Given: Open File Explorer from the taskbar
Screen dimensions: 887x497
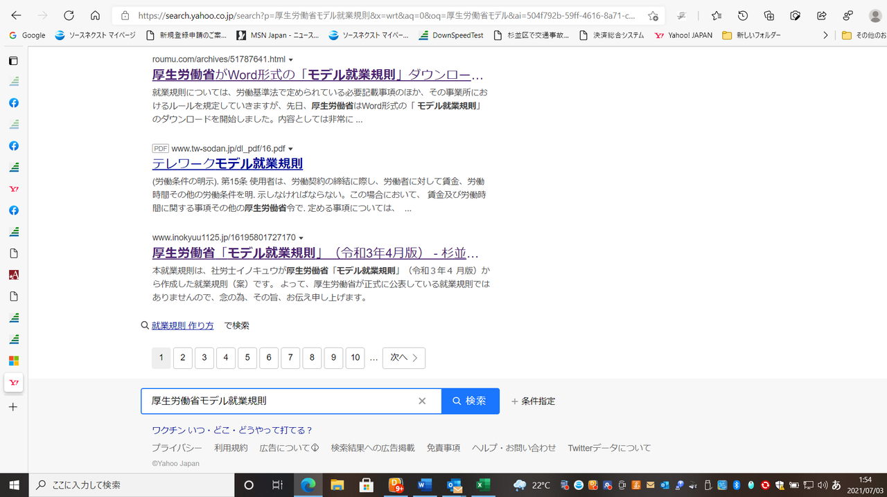Looking at the screenshot, I should tap(337, 485).
